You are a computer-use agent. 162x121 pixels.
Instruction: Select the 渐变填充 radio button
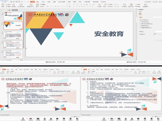[x=140, y=22]
